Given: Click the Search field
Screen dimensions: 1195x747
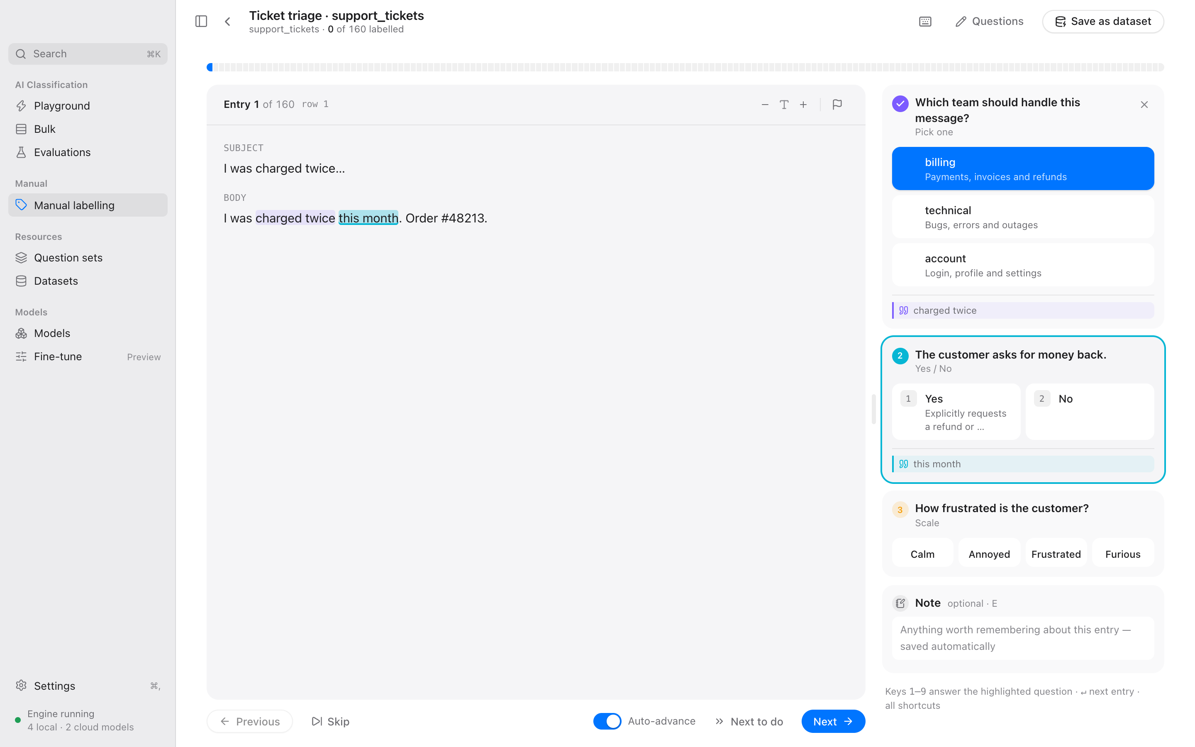Looking at the screenshot, I should pyautogui.click(x=88, y=54).
